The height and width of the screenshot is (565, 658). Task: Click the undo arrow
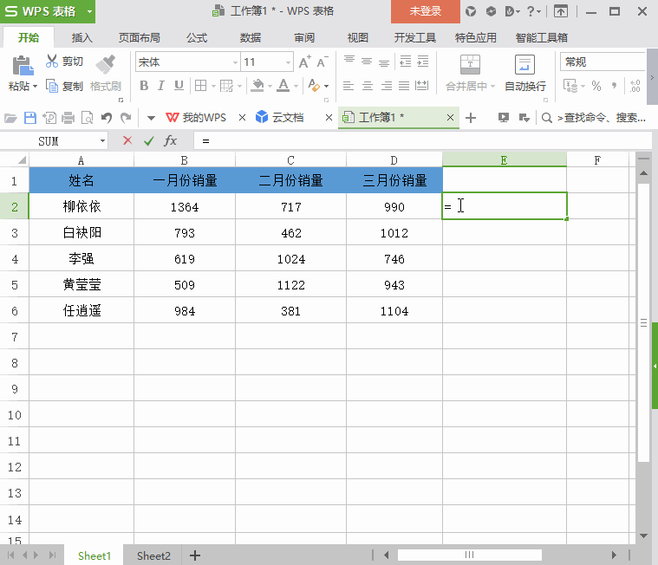[107, 118]
